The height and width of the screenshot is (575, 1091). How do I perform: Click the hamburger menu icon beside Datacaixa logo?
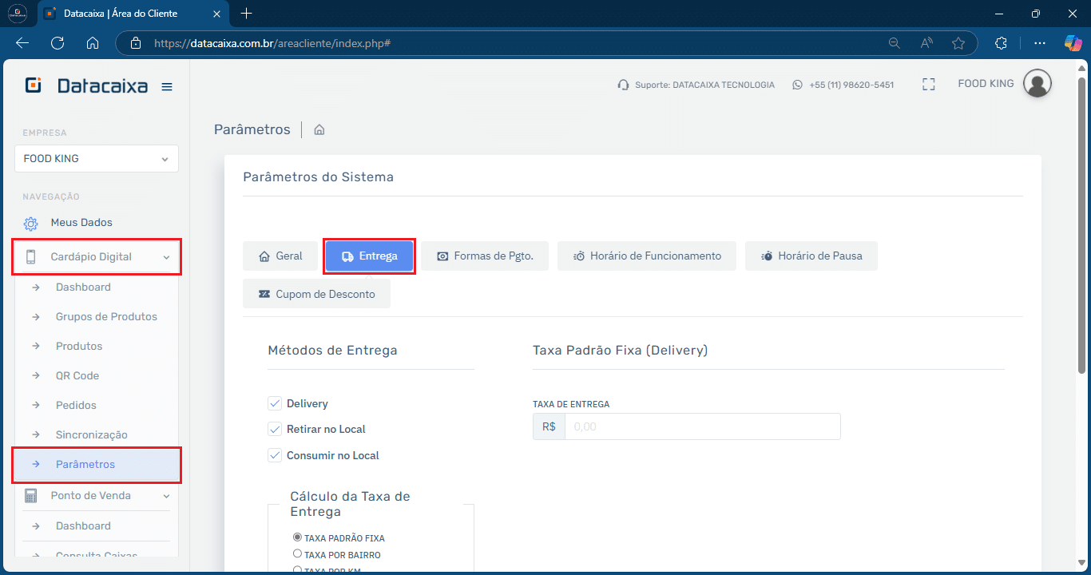167,87
